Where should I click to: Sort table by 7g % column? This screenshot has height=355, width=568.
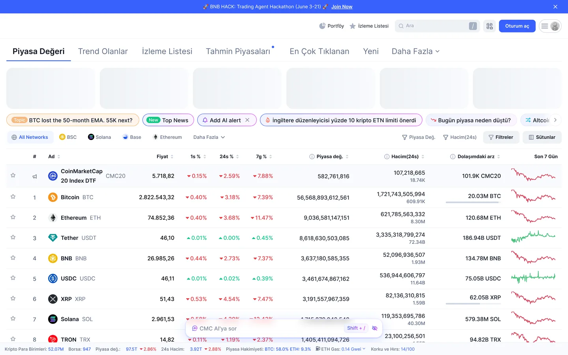264,157
